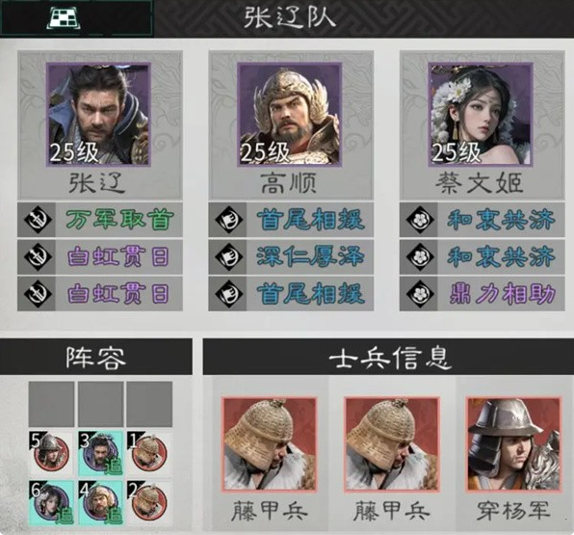Viewport: 574px width, 535px height.
Task: Open 高顺 general portrait
Action: point(290,115)
